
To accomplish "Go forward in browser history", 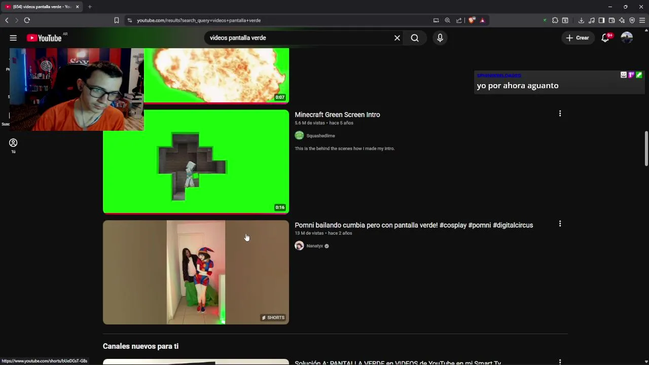I will [x=16, y=20].
